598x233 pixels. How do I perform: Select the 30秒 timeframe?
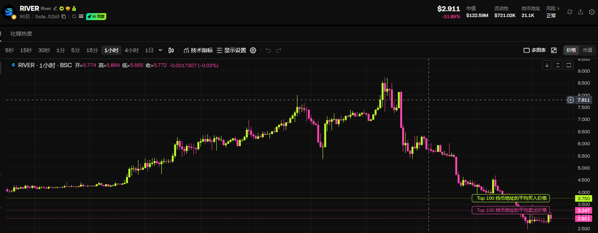point(44,50)
